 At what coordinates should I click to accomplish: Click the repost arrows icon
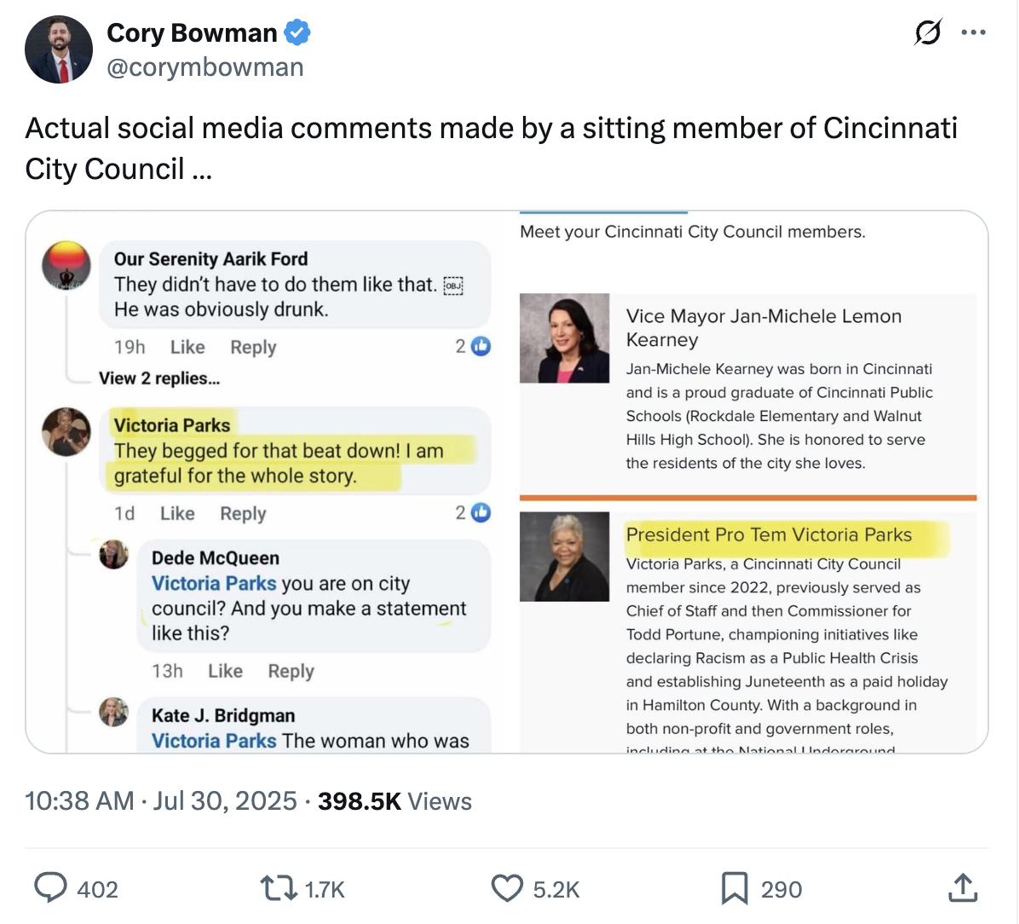pyautogui.click(x=277, y=888)
